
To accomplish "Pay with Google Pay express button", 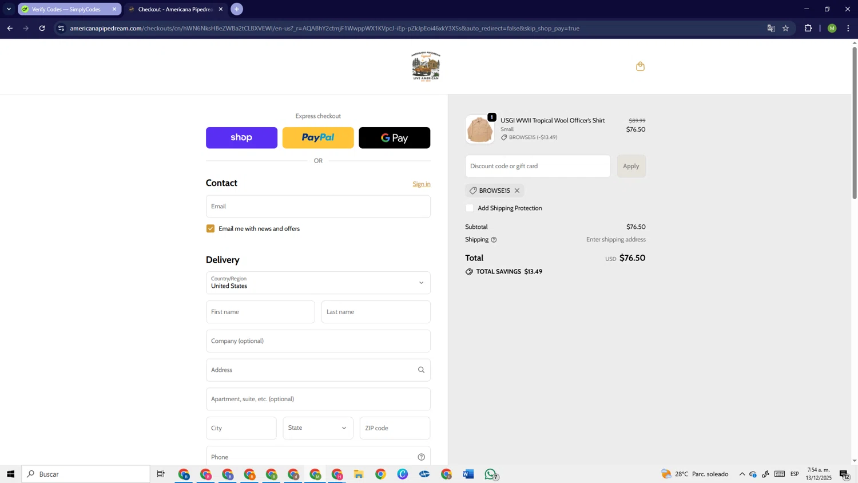I will pyautogui.click(x=394, y=137).
